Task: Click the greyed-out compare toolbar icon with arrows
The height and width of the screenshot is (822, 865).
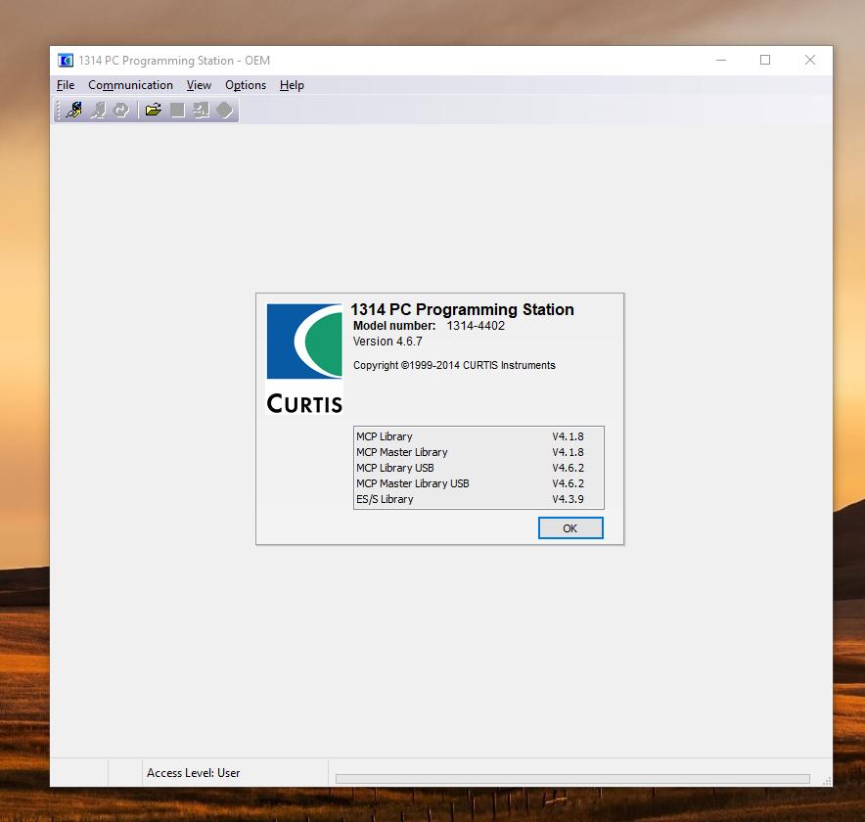Action: 202,111
